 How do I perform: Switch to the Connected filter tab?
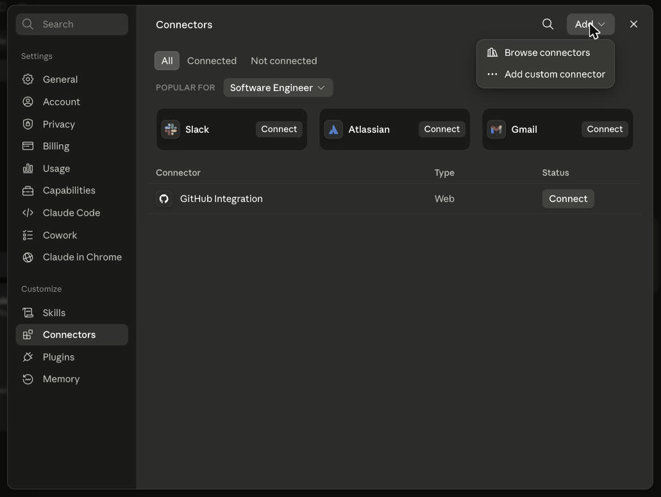[x=212, y=61]
